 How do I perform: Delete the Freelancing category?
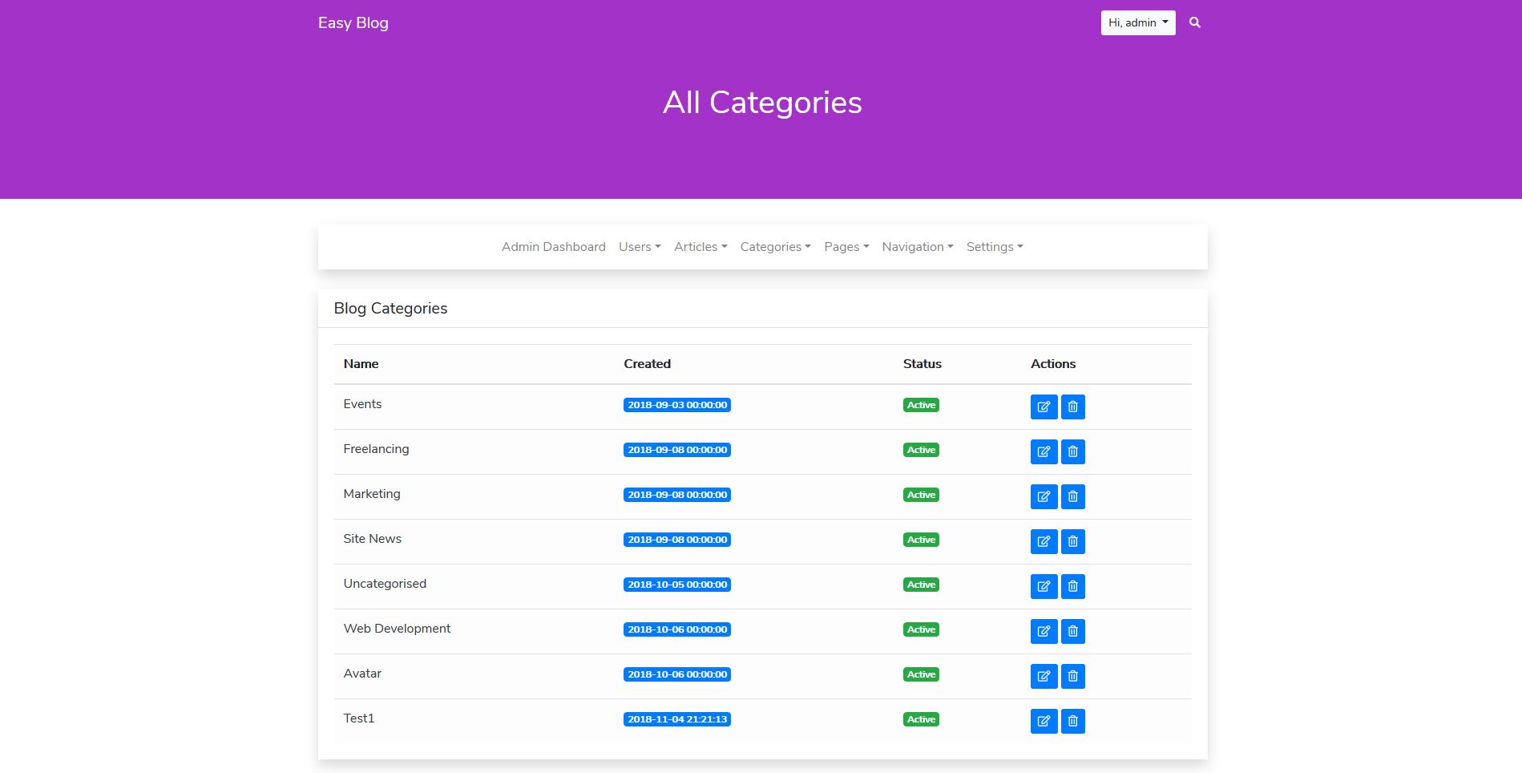point(1072,451)
